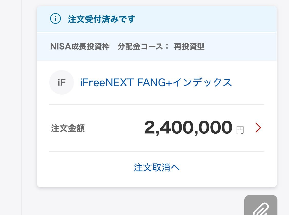Click the 2,400,000 order amount

pyautogui.click(x=188, y=128)
